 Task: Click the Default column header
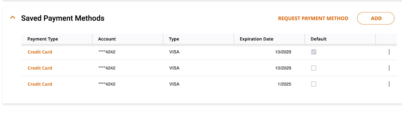[319, 39]
